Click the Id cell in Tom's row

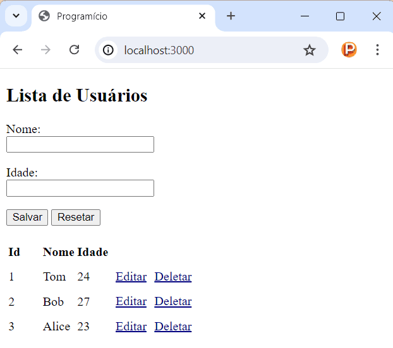tap(11, 277)
